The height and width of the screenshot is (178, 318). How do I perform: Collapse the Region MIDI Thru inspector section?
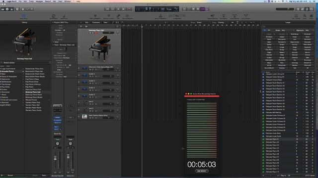tap(53, 22)
